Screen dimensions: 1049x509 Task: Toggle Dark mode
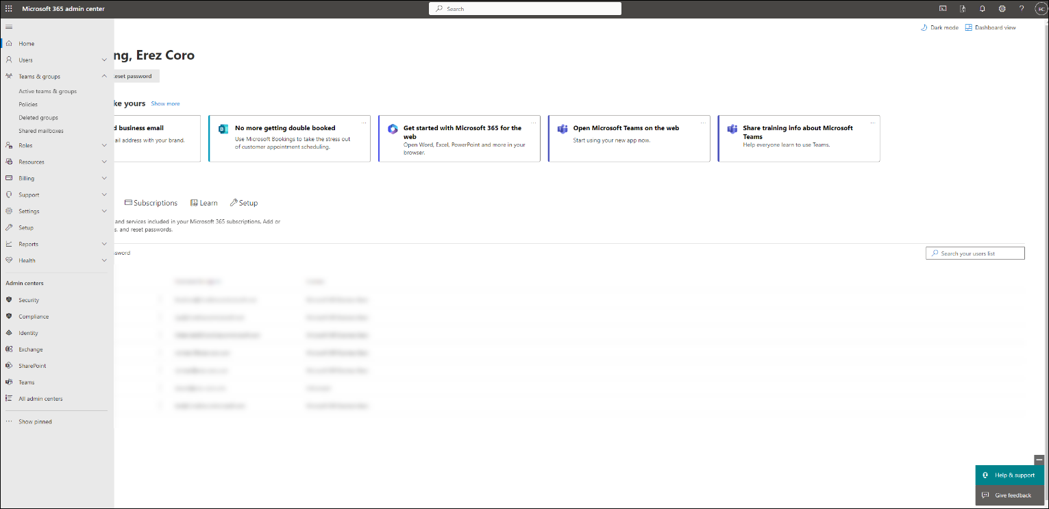click(x=939, y=27)
